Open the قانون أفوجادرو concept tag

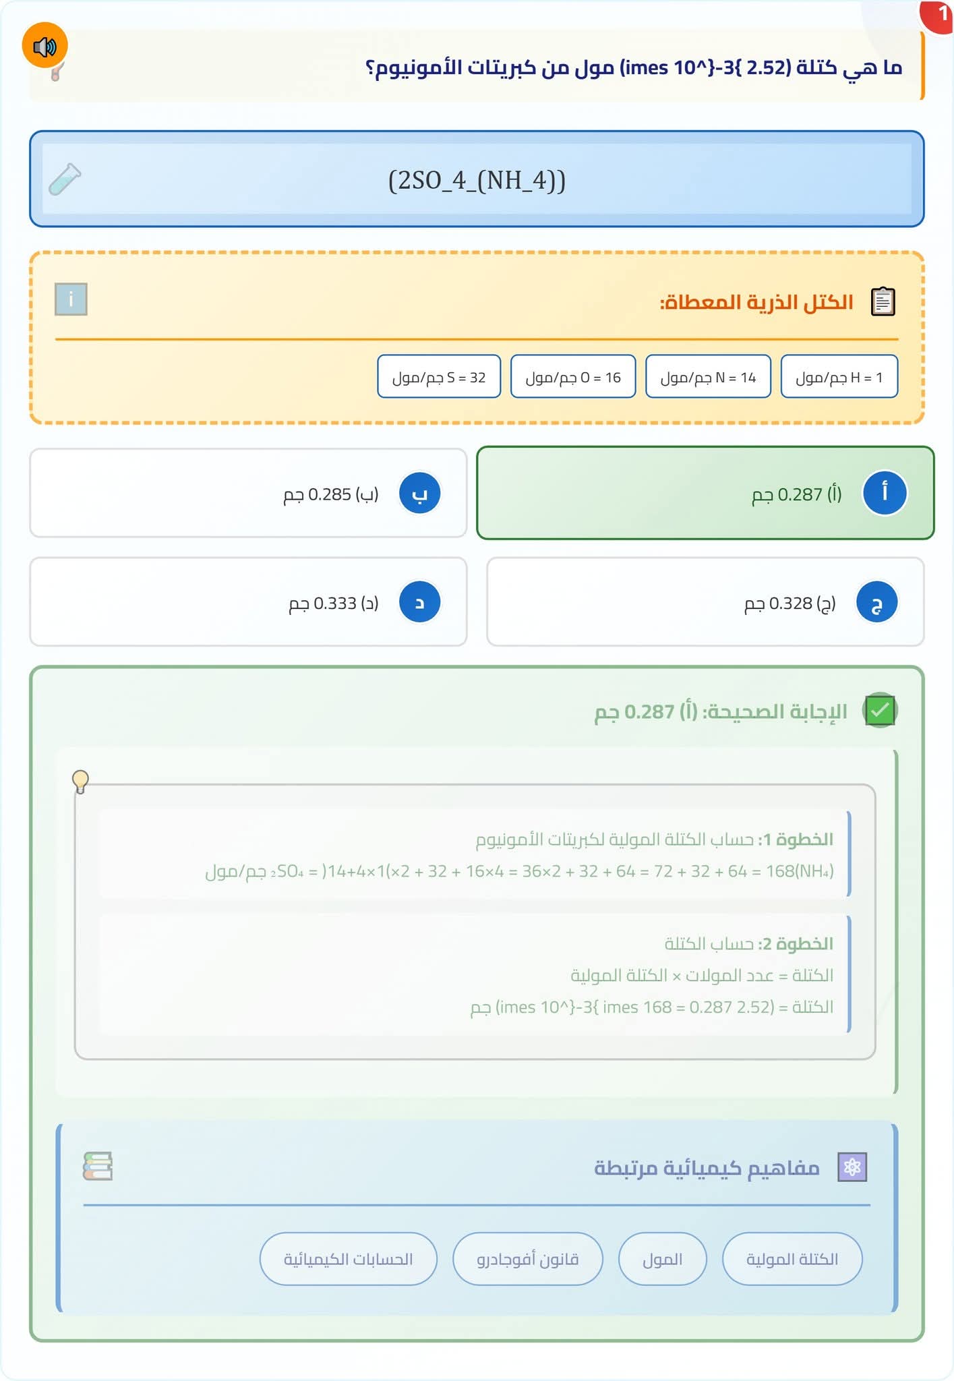[527, 1259]
